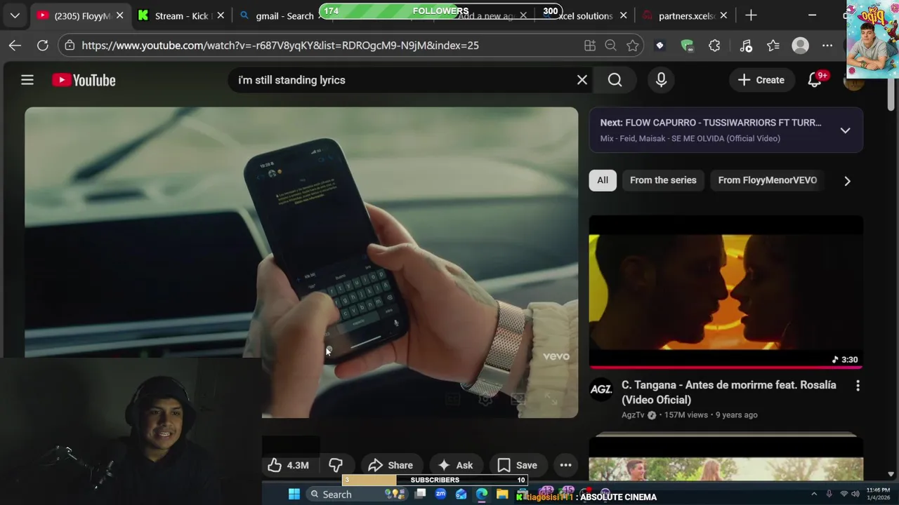Screen dimensions: 899x505
Task: Click the browser back arrow
Action: 15,46
